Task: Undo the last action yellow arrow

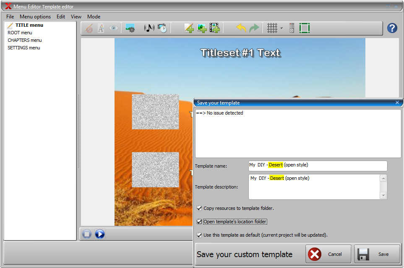Action: (241, 28)
